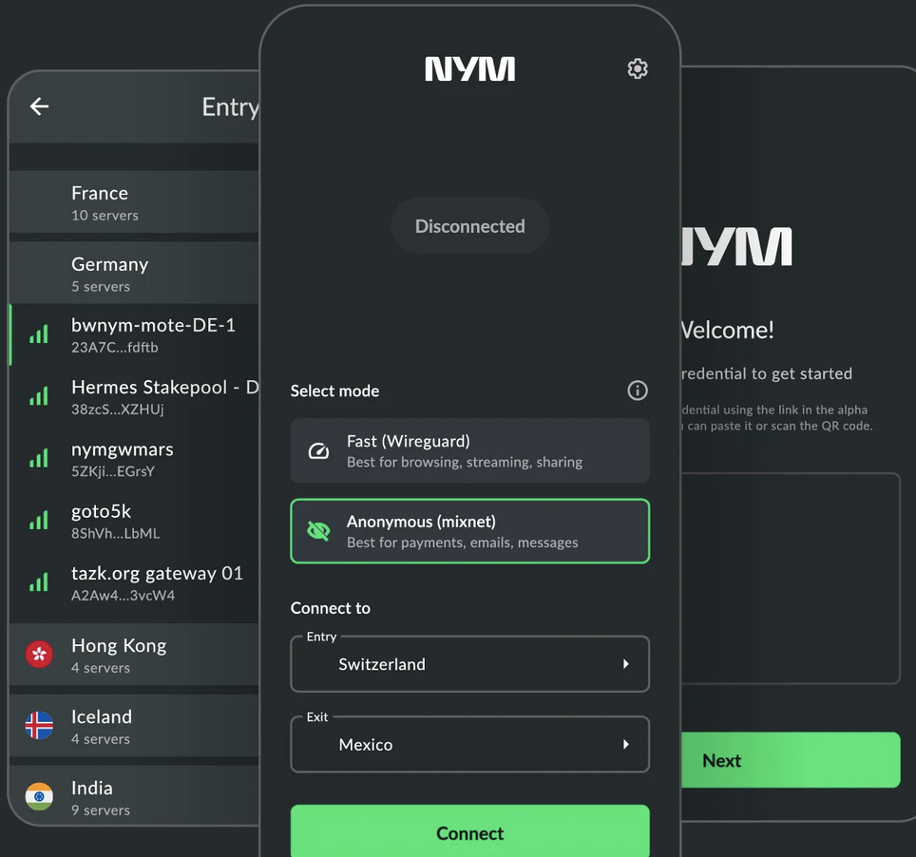Click the NYM logo on main screen
Image resolution: width=916 pixels, height=857 pixels.
coord(469,69)
